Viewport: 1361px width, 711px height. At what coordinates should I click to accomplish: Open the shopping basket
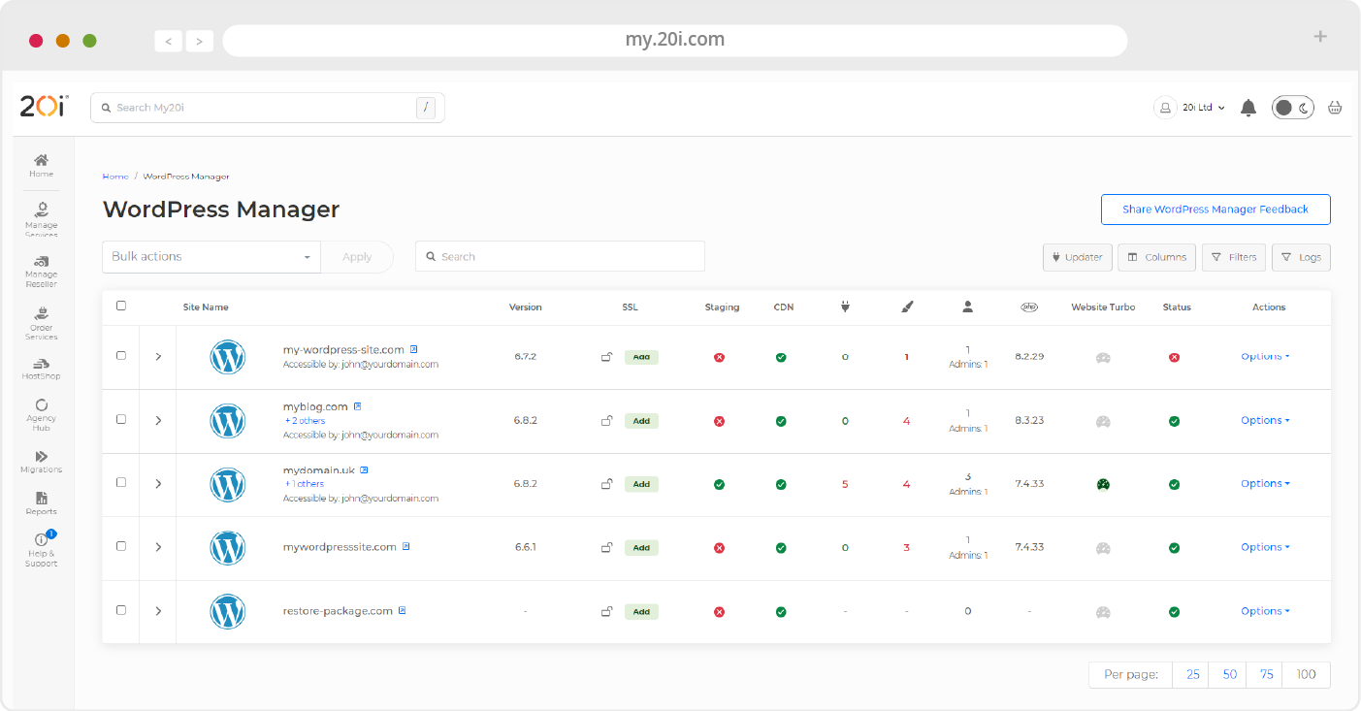(1335, 108)
